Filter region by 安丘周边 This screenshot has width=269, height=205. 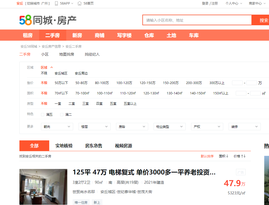pos(81,73)
